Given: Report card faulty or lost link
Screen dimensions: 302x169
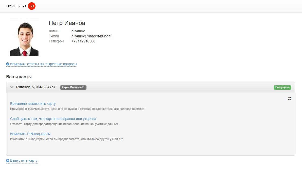Looking at the screenshot, I should 53,119.
